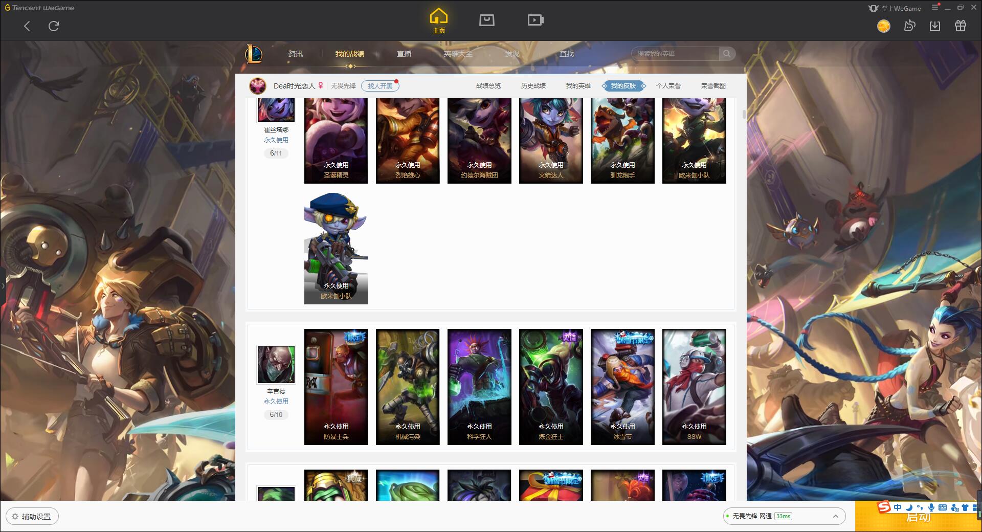Open the main menu hamburger icon
This screenshot has height=532, width=982.
pyautogui.click(x=935, y=8)
